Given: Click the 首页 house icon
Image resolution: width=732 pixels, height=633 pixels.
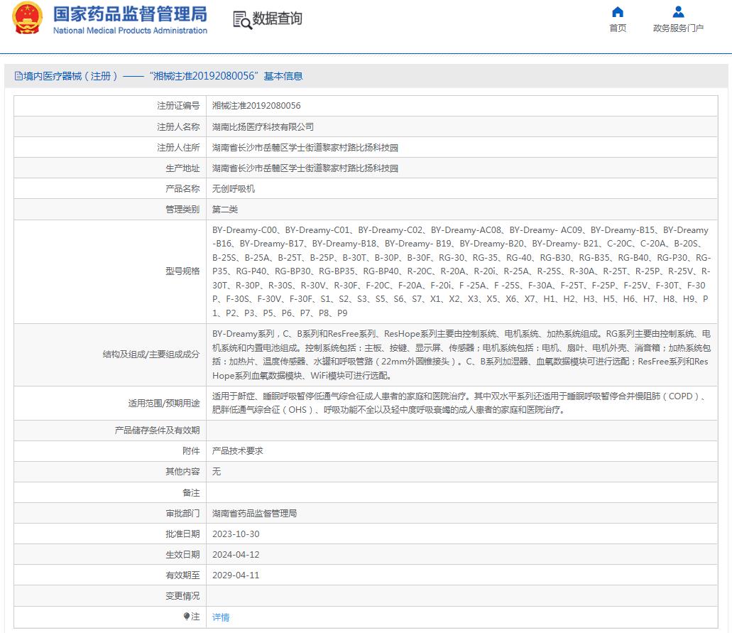Looking at the screenshot, I should point(618,12).
